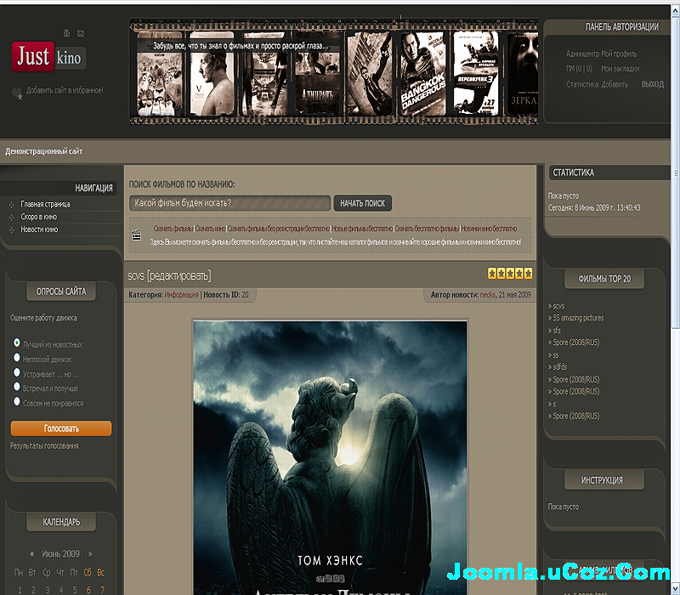Select poll option "Устраивает ... но ..."
The height and width of the screenshot is (595, 680).
tap(17, 372)
